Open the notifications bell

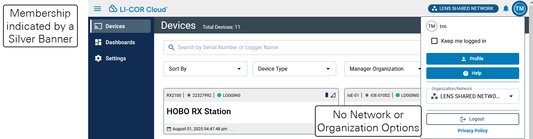pyautogui.click(x=505, y=9)
